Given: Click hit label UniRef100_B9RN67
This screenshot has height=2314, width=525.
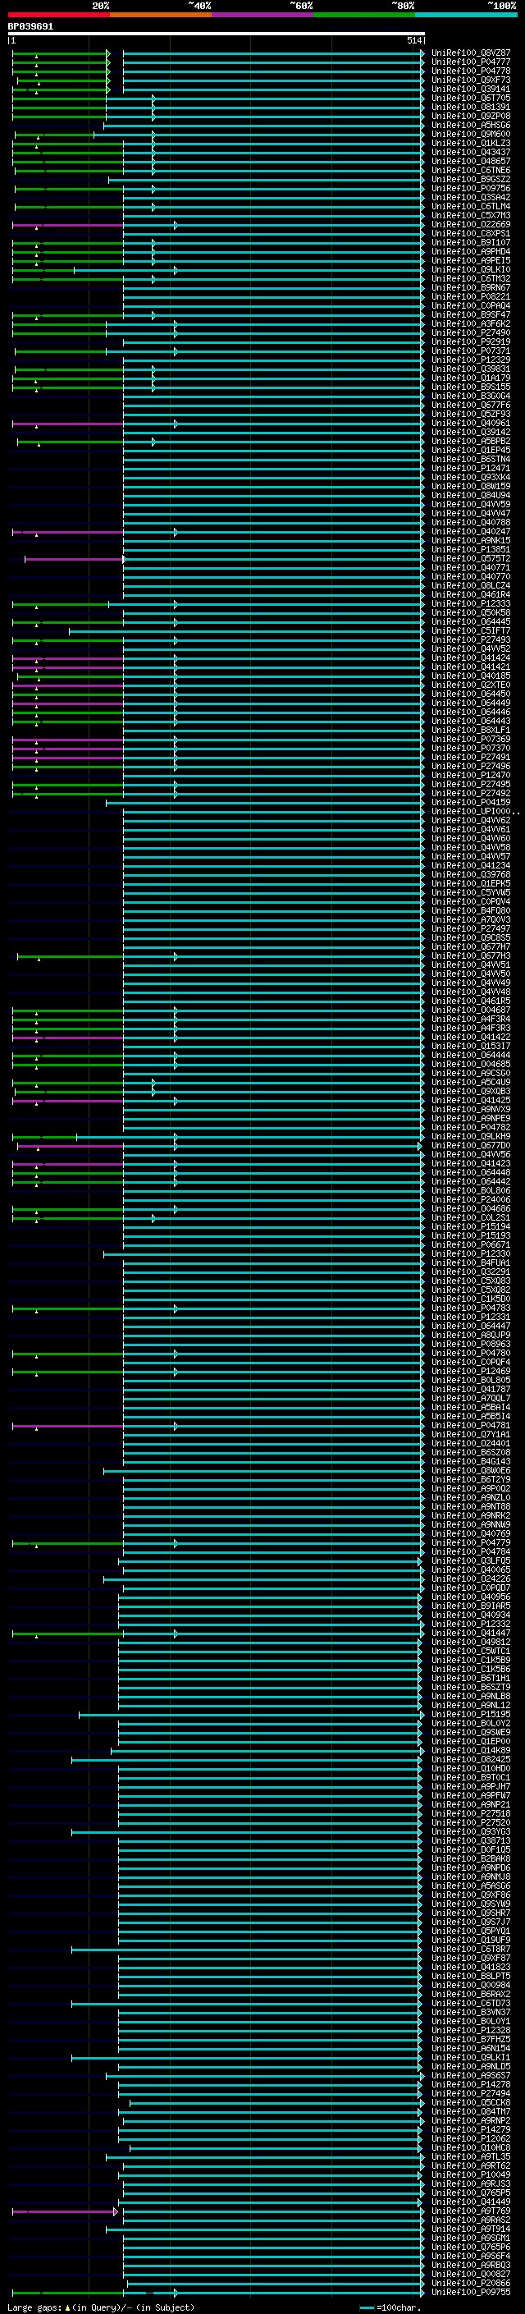Looking at the screenshot, I should tap(471, 288).
